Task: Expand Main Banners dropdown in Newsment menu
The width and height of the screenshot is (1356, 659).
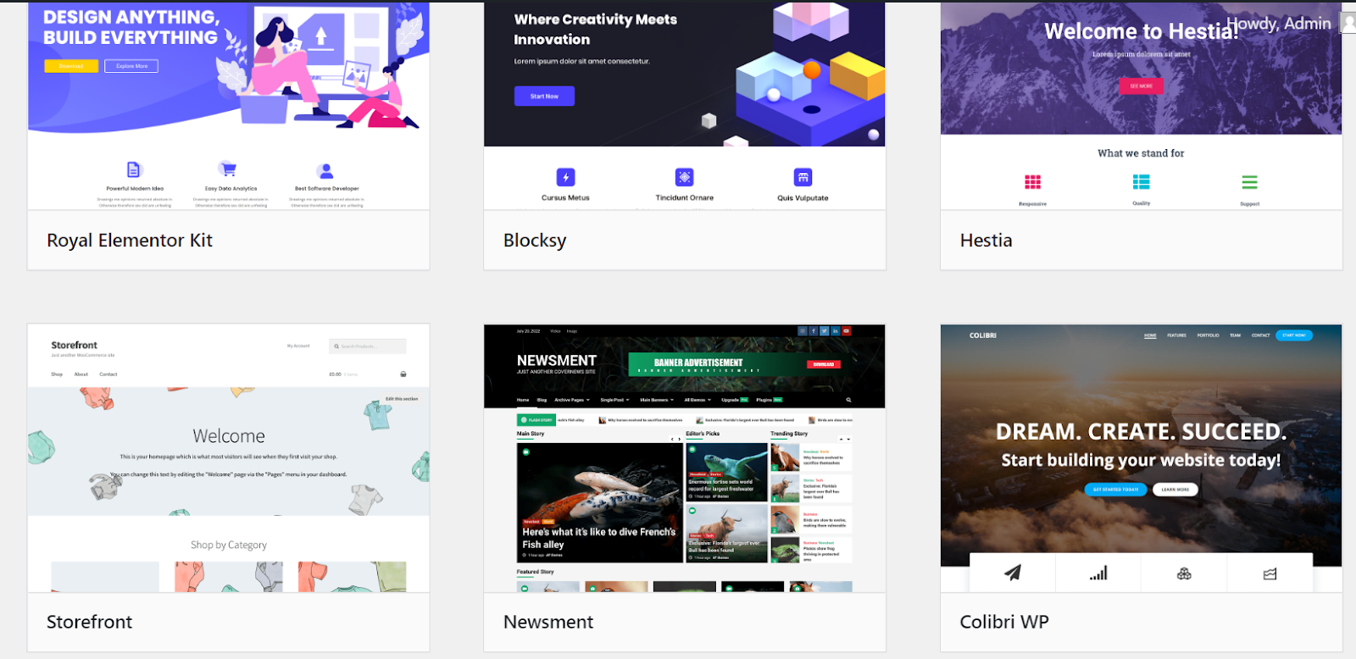Action: [657, 400]
